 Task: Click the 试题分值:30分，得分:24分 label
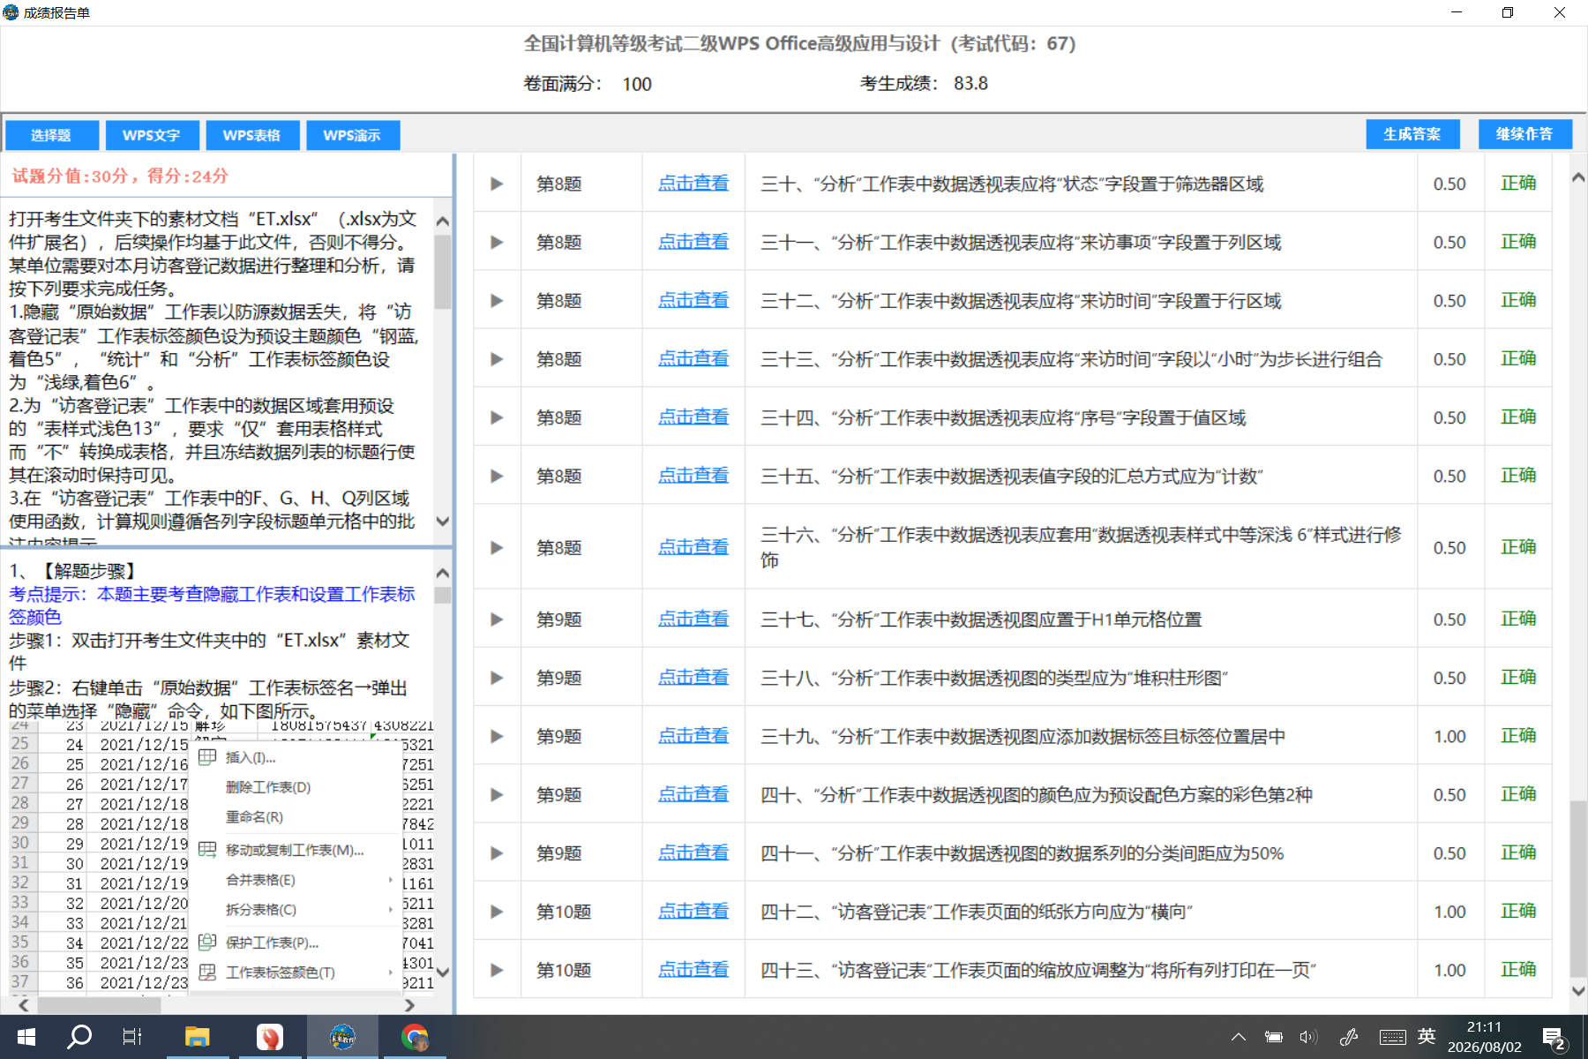(120, 176)
